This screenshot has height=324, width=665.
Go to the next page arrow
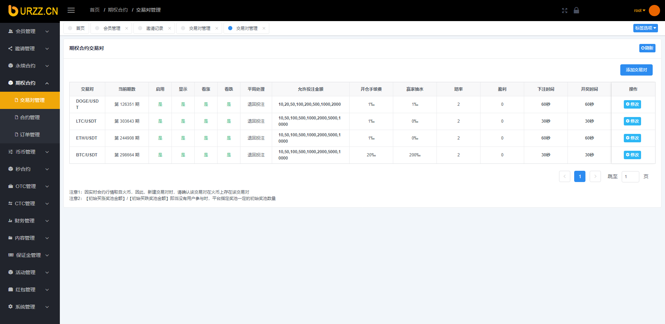(x=595, y=176)
